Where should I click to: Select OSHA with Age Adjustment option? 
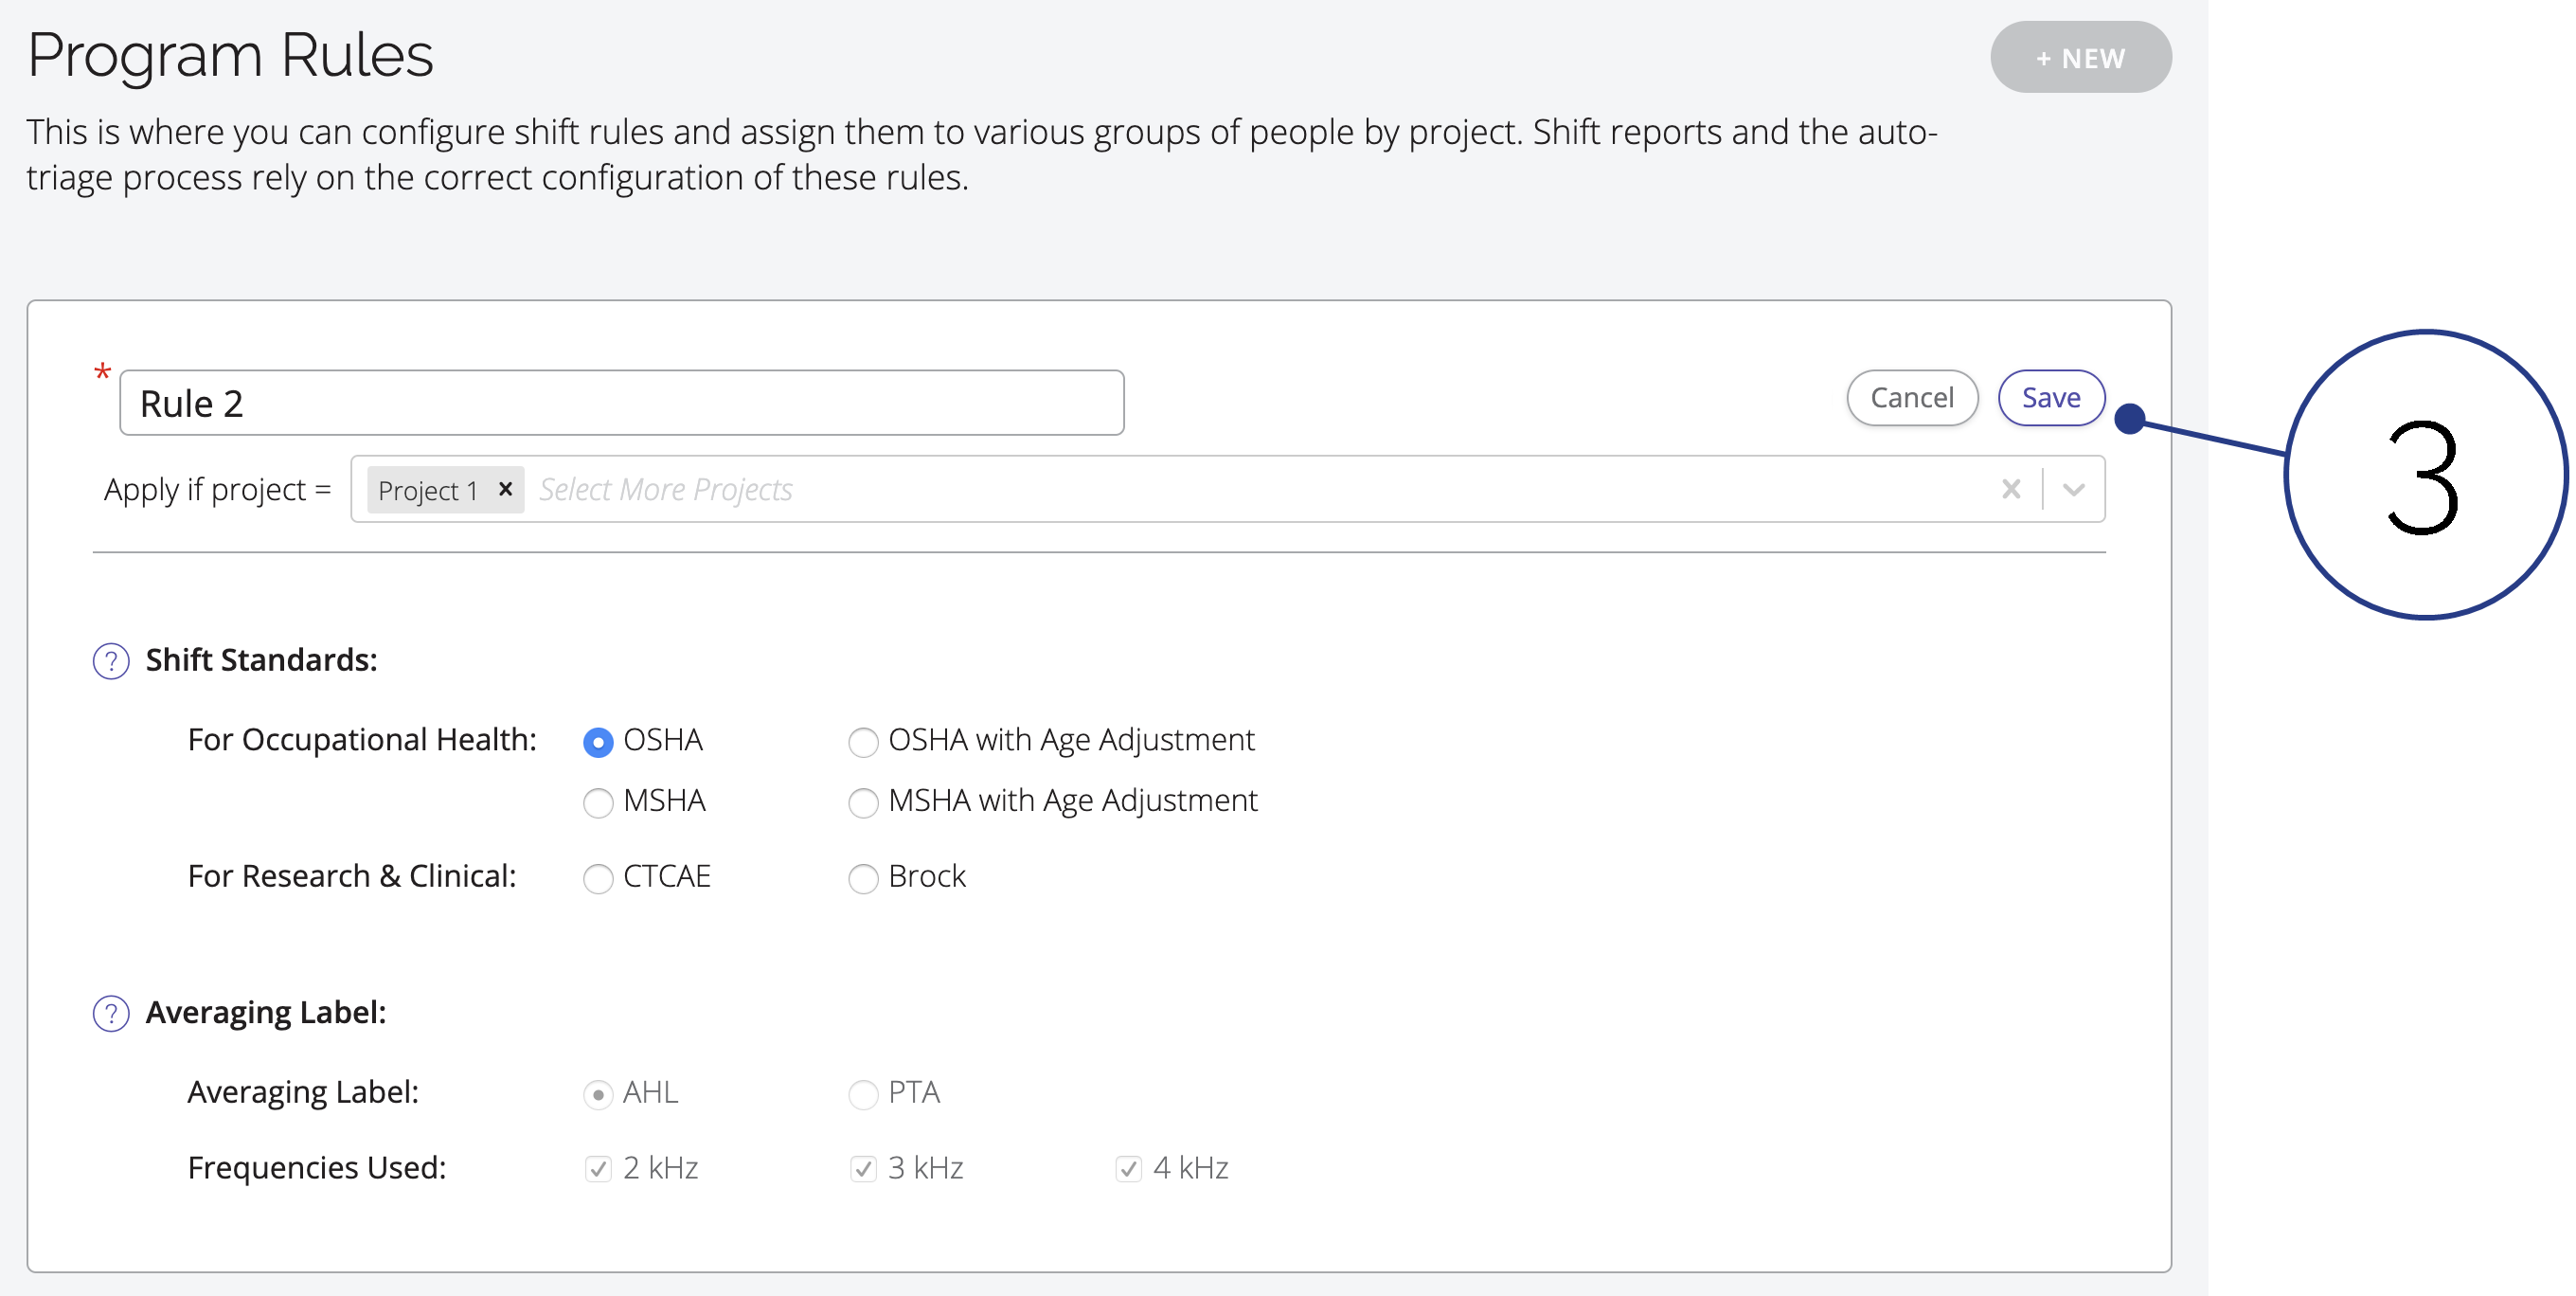pos(863,742)
